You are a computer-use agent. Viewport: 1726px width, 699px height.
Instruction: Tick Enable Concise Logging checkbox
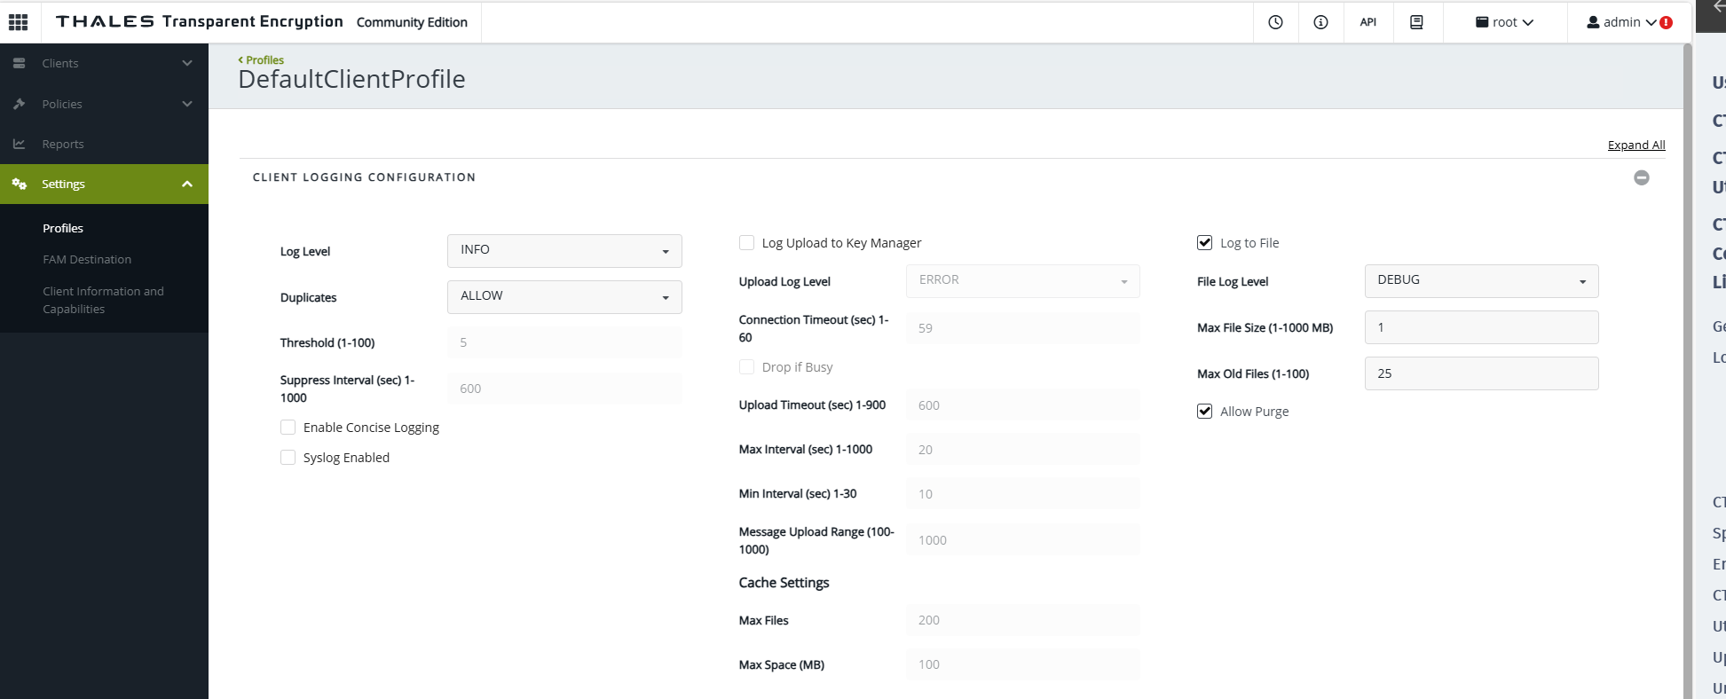click(288, 428)
